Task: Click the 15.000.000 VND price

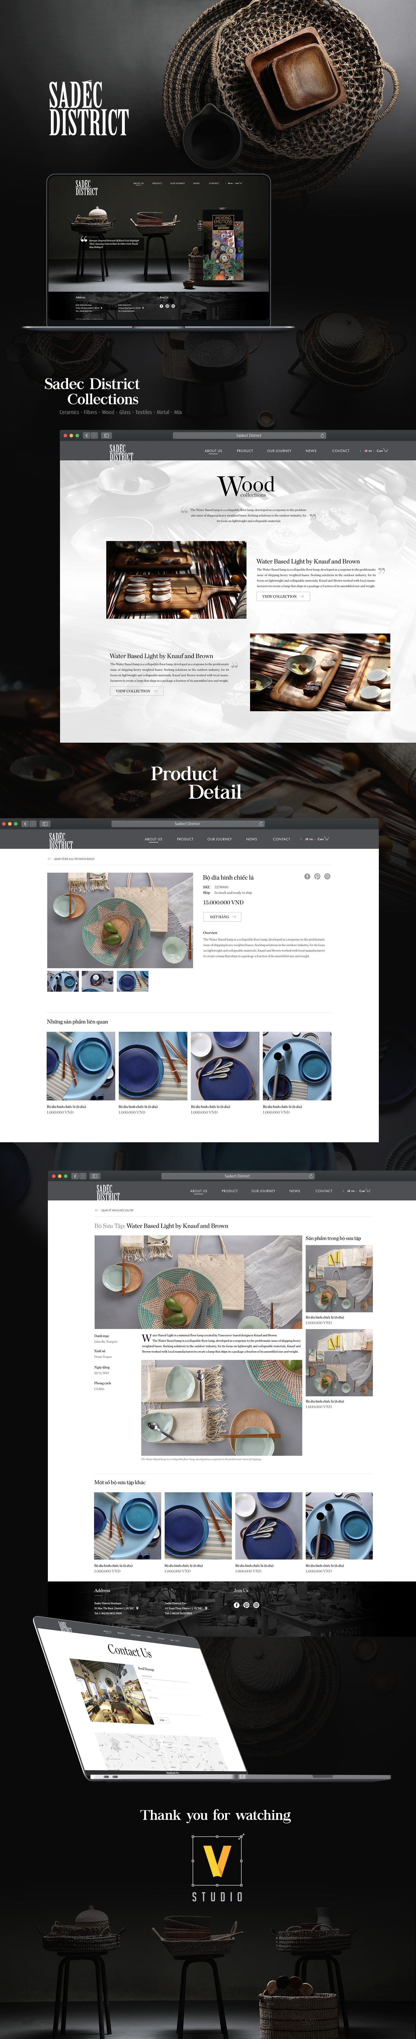Action: pos(224,902)
